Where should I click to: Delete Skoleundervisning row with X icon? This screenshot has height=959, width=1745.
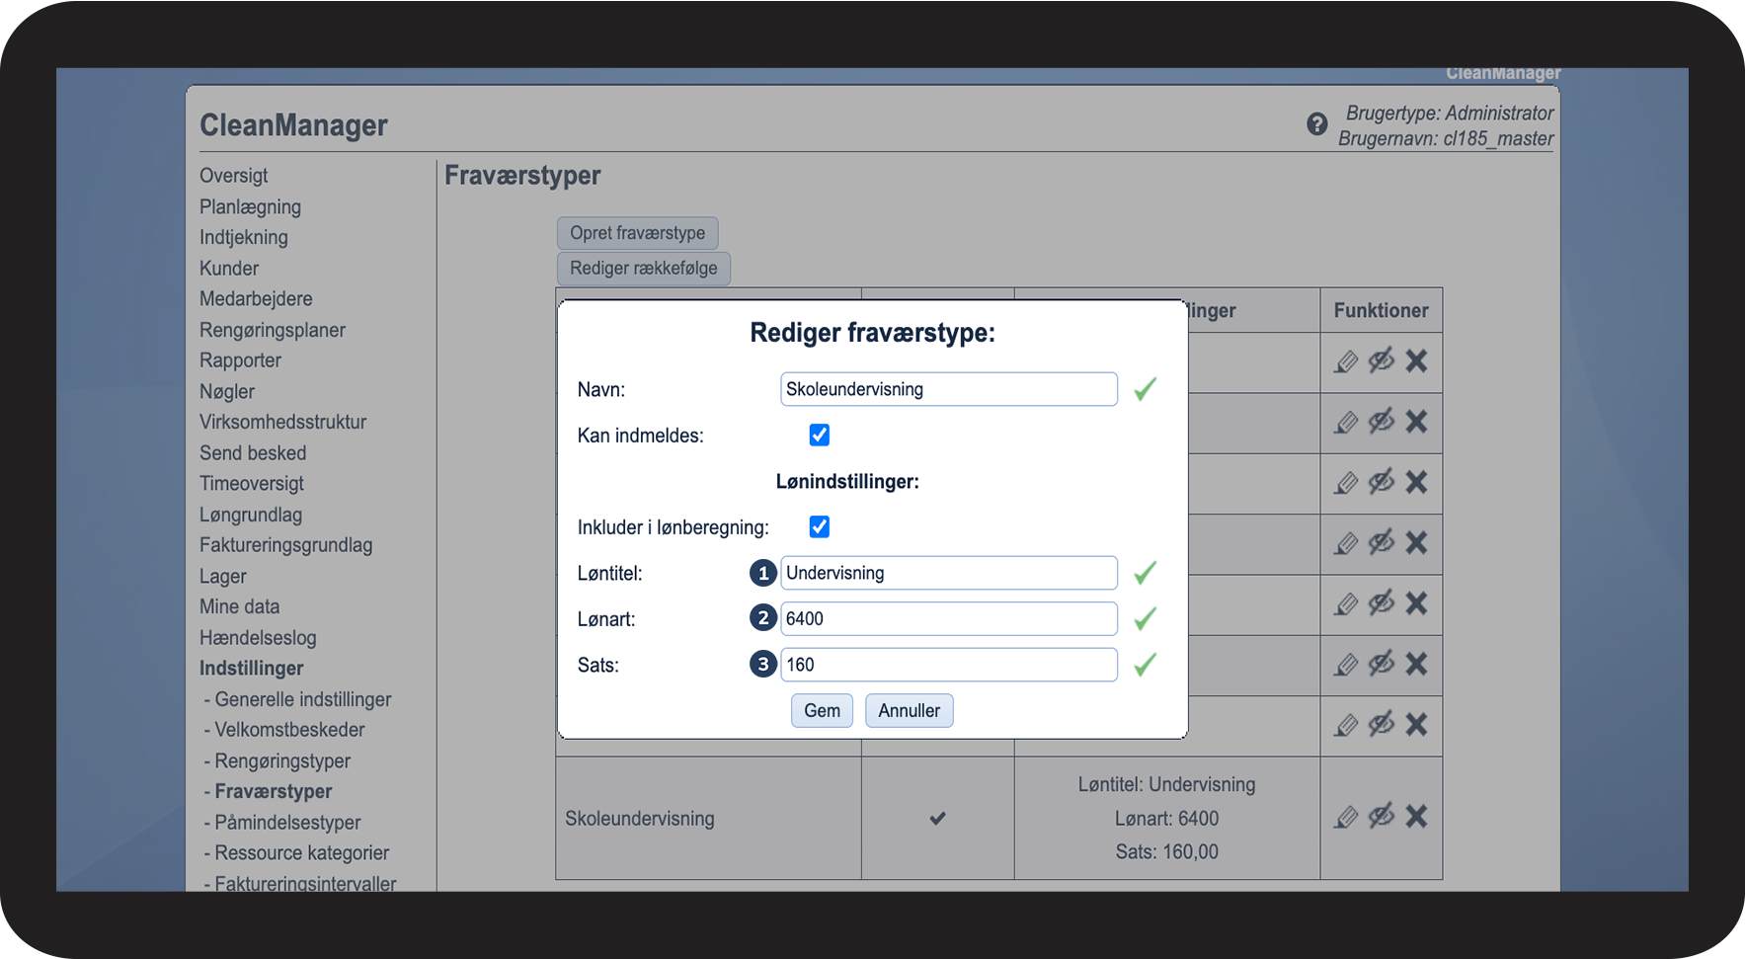point(1416,816)
